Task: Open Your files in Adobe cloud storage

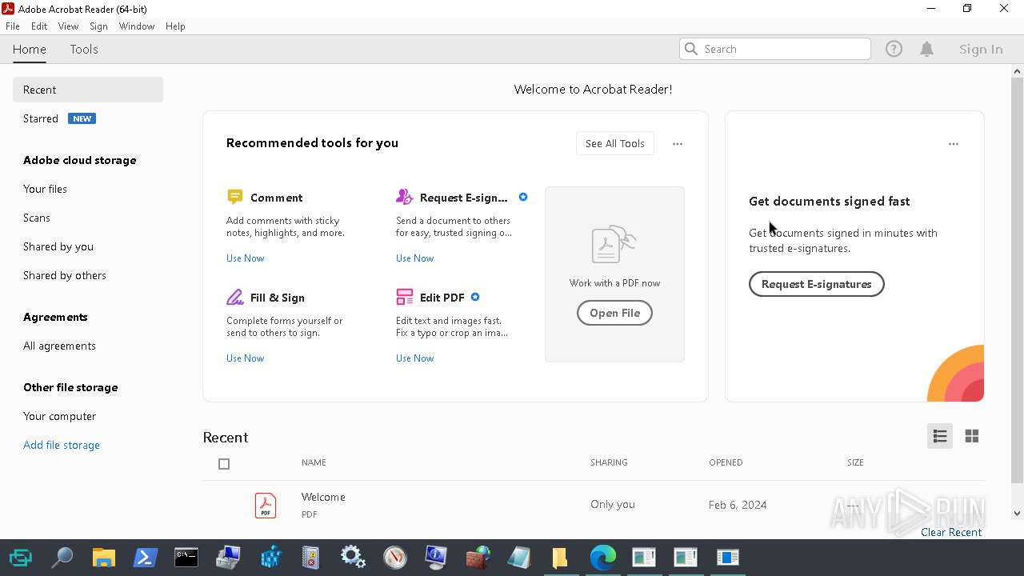Action: (x=45, y=189)
